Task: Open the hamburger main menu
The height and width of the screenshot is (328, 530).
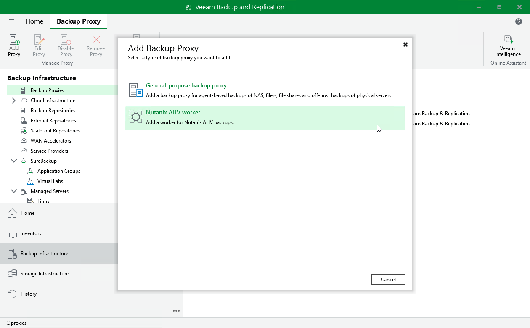Action: [x=11, y=21]
